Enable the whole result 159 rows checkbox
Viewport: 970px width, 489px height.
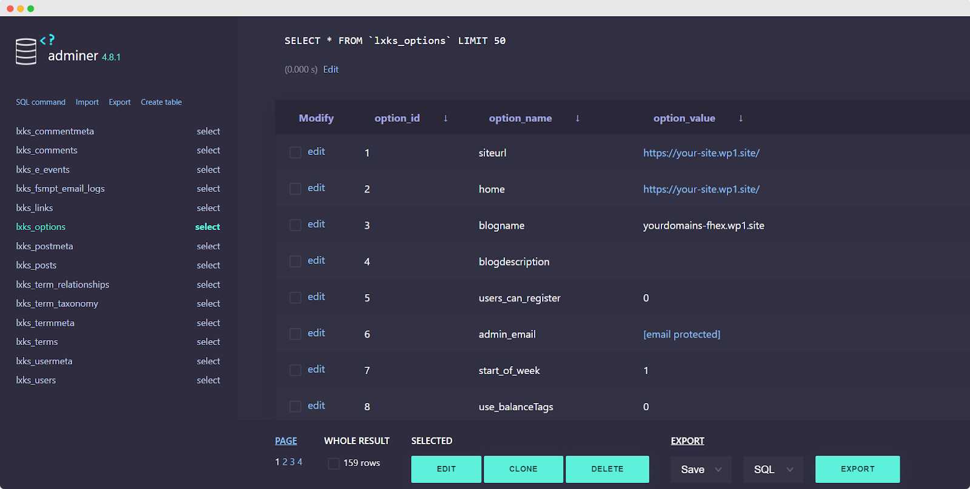(x=333, y=464)
